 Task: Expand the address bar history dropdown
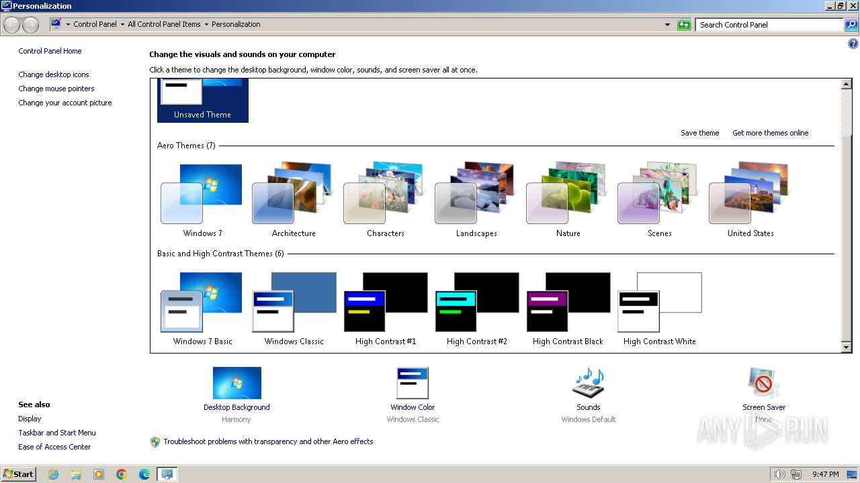pos(667,25)
